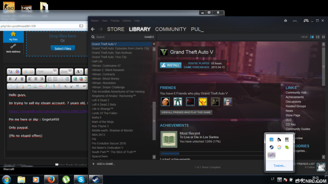The width and height of the screenshot is (328, 184).
Task: Open Big Picture mode controller icon
Action: point(306,21)
